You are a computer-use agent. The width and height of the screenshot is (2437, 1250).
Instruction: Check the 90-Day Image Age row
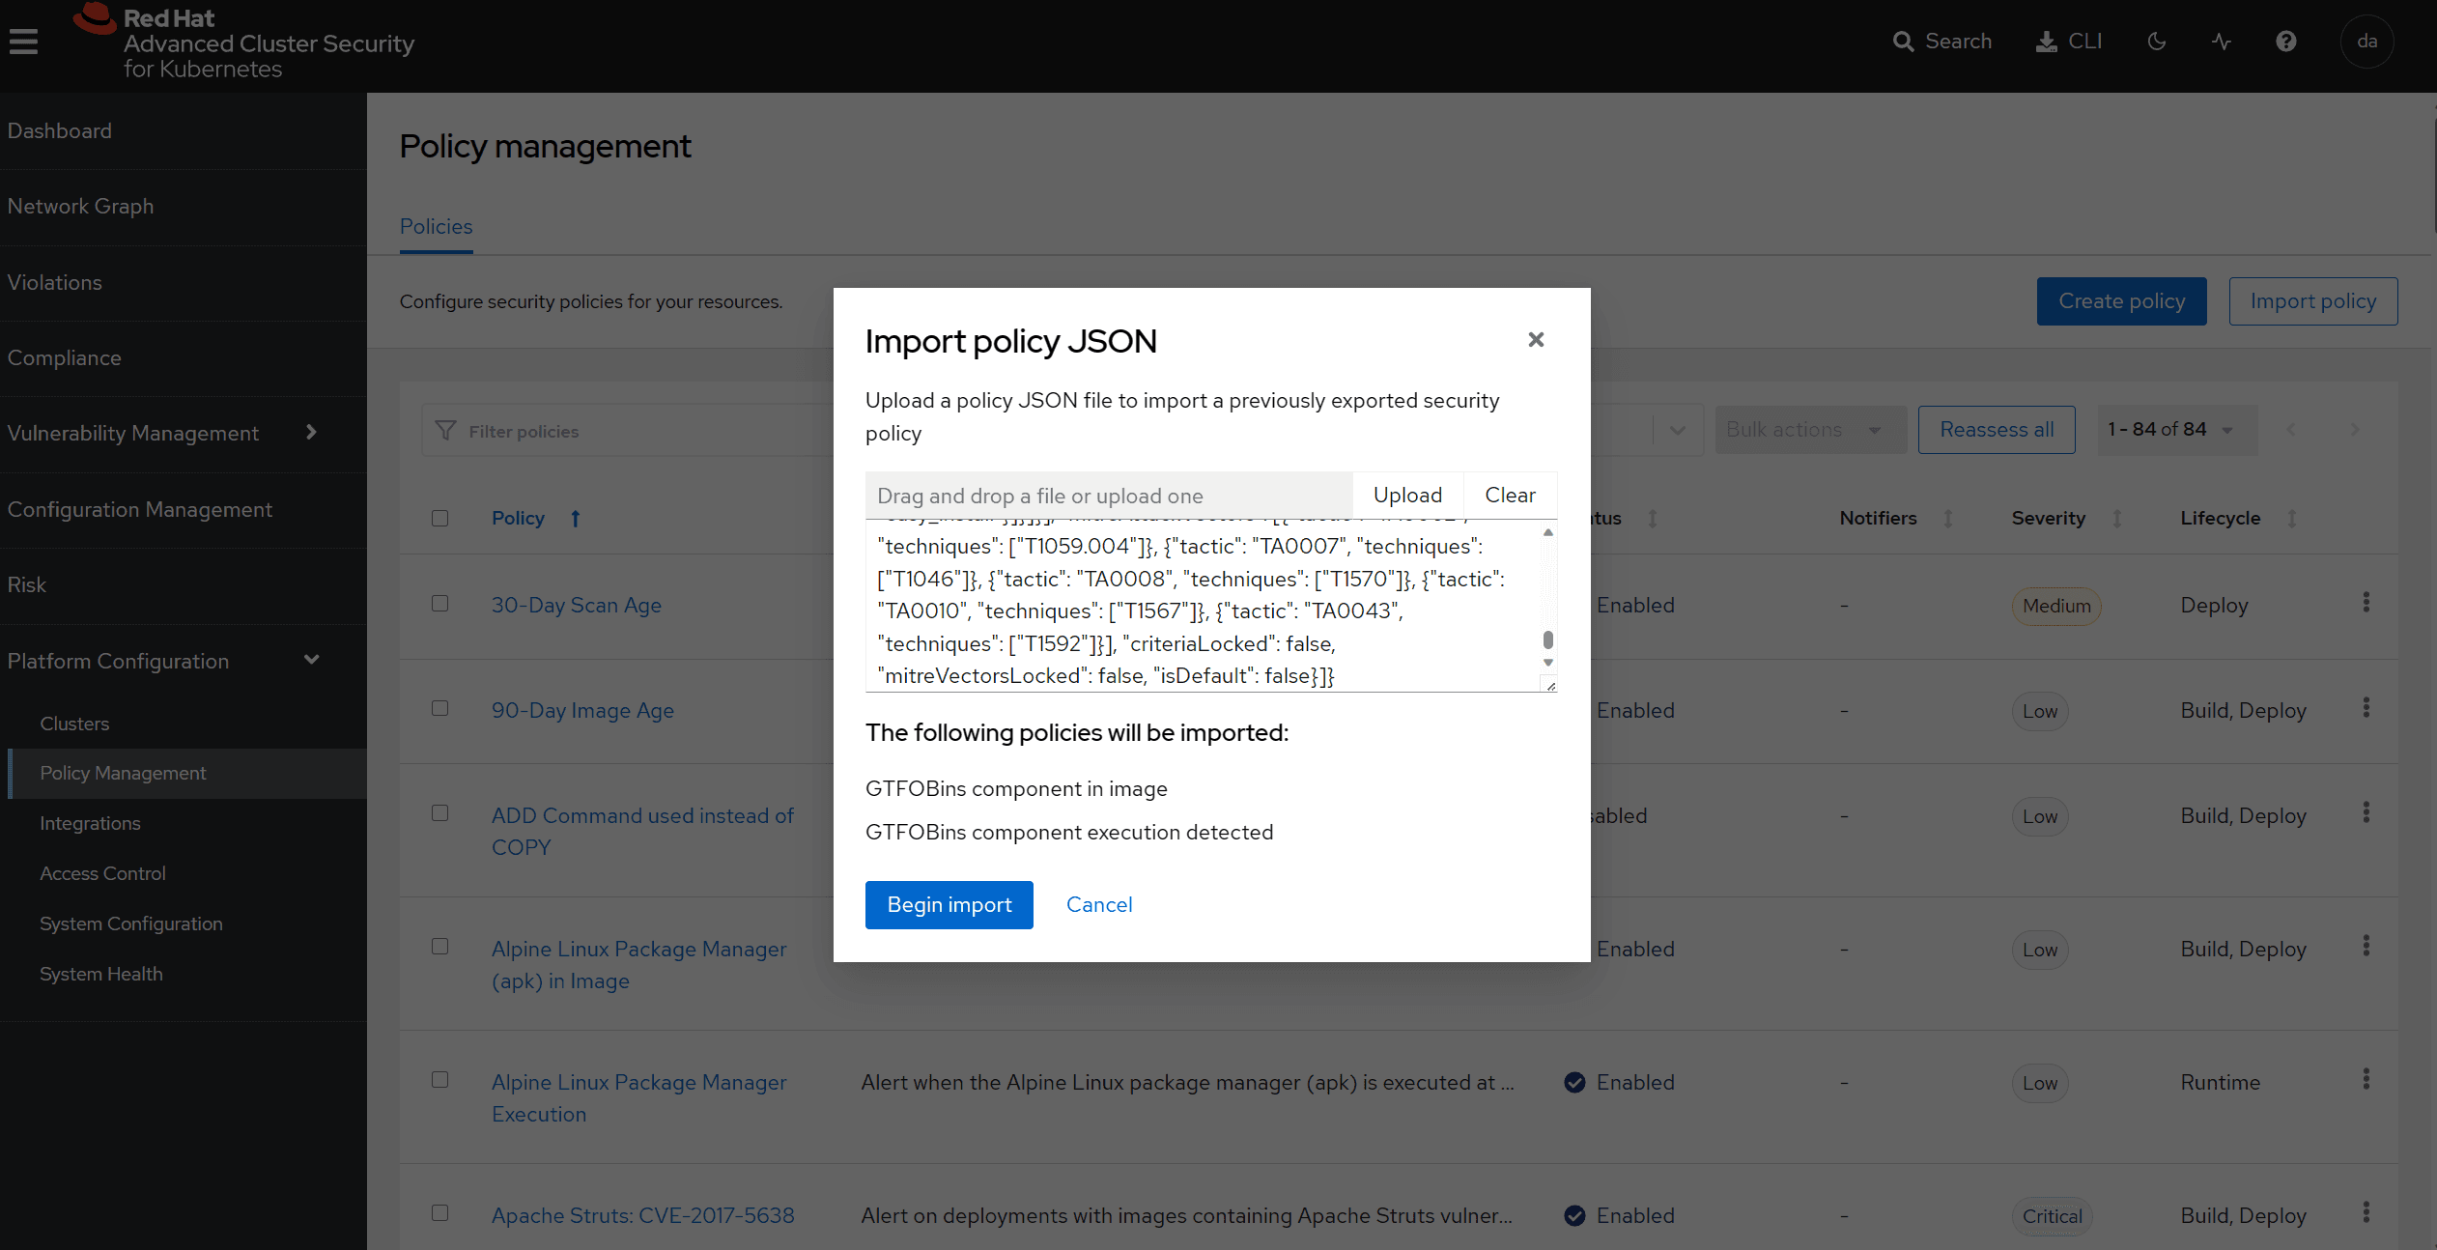[x=439, y=708]
